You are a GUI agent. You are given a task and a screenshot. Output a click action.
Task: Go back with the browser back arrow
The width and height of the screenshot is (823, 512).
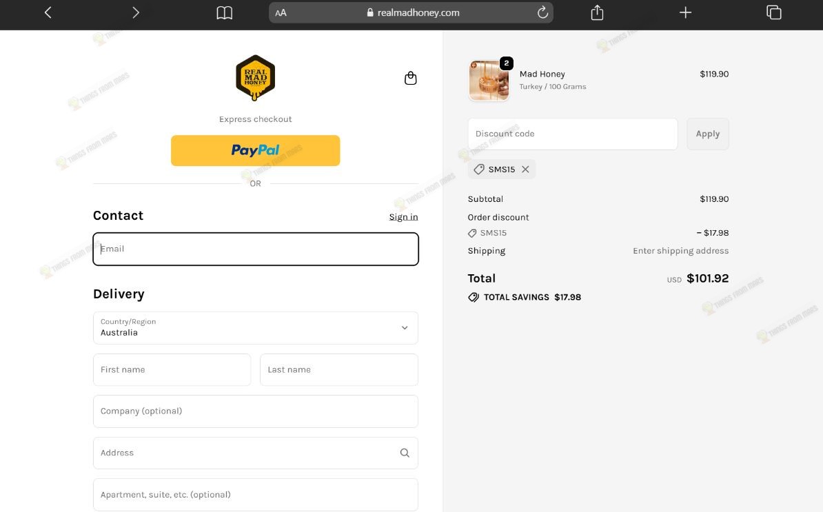(48, 12)
